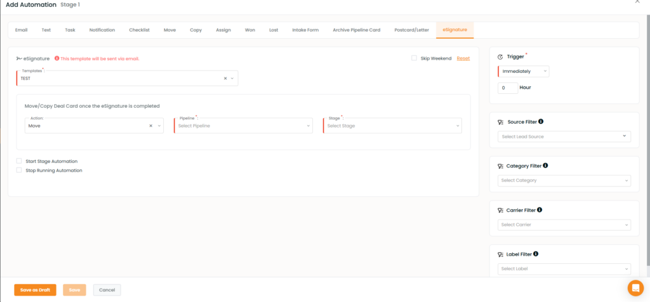
Task: Enable the Skip Weekend checkbox
Action: [x=414, y=58]
